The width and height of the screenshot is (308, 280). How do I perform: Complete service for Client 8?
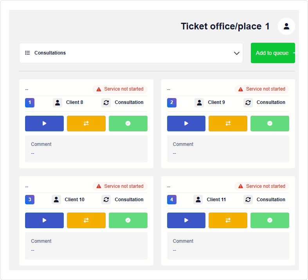pos(128,124)
